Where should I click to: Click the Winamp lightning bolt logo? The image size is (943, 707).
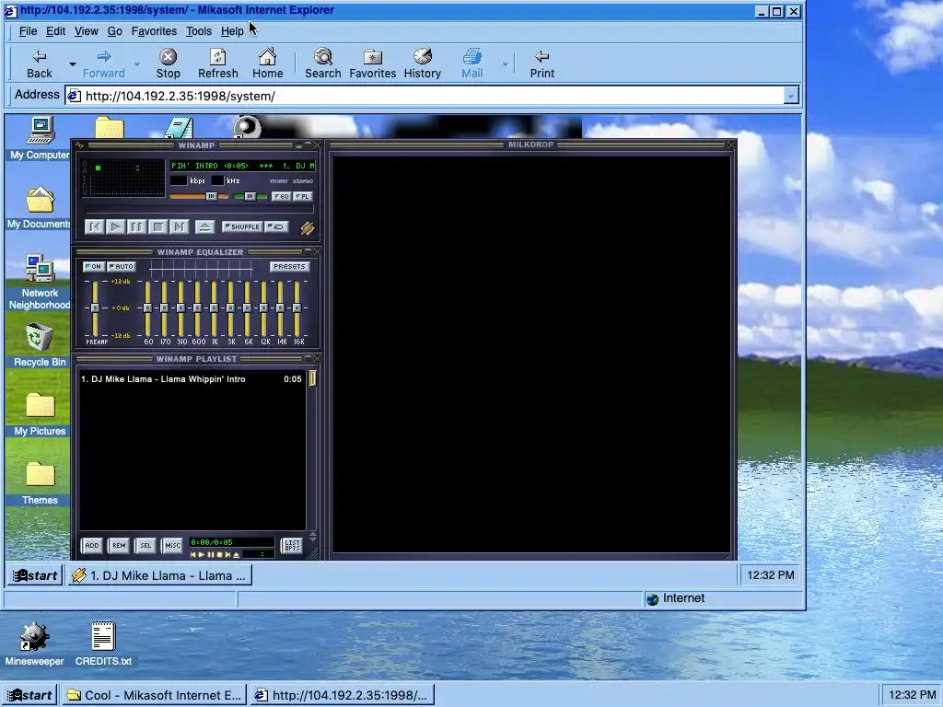click(x=308, y=228)
